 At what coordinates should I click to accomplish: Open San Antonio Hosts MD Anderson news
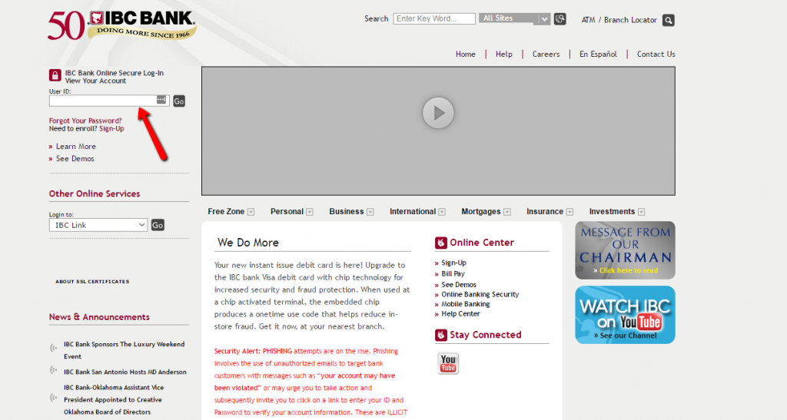pyautogui.click(x=125, y=372)
